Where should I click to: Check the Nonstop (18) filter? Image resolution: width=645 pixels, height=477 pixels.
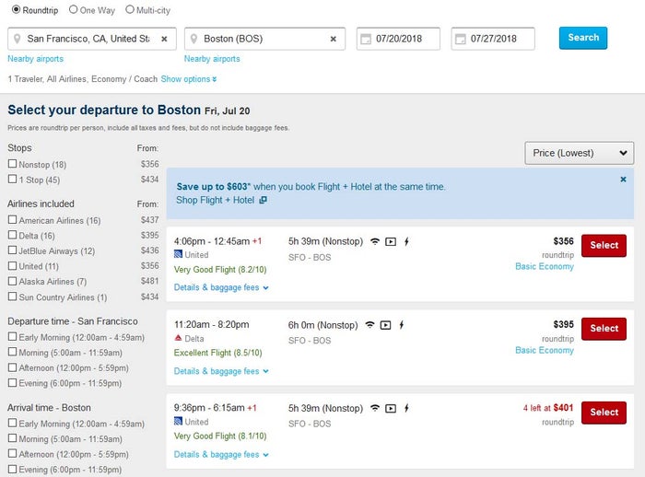[x=12, y=164]
